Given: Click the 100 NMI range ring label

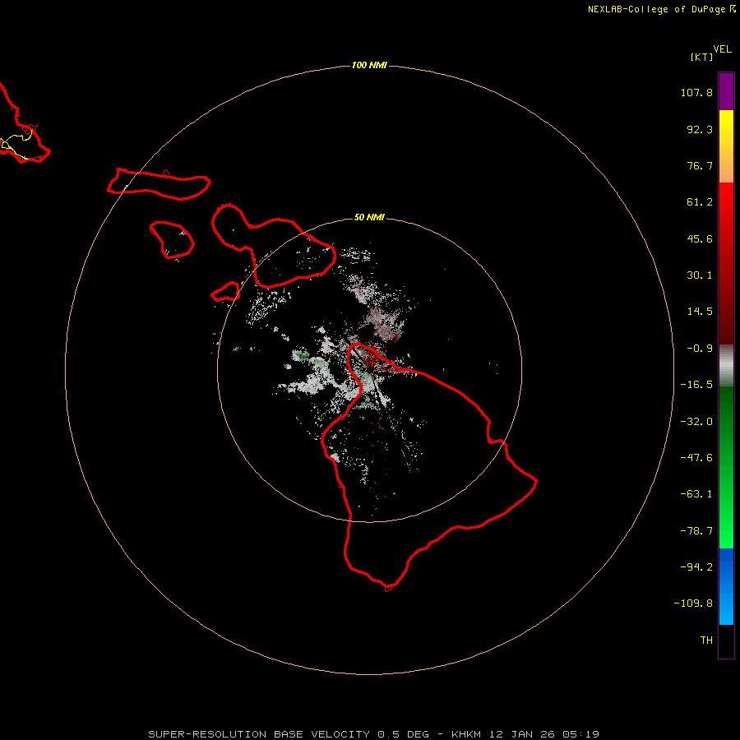Looking at the screenshot, I should (369, 65).
